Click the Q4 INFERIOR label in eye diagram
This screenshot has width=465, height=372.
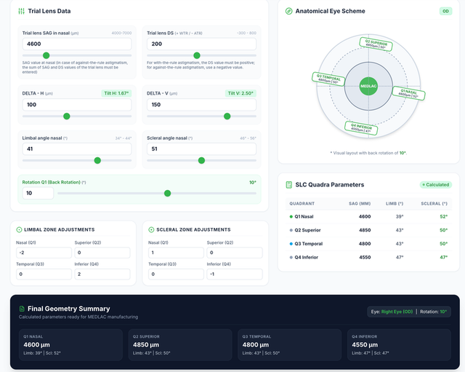(361, 128)
